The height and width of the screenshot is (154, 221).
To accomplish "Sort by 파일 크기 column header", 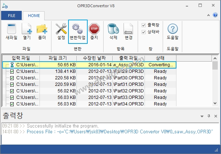I will point(58,58).
